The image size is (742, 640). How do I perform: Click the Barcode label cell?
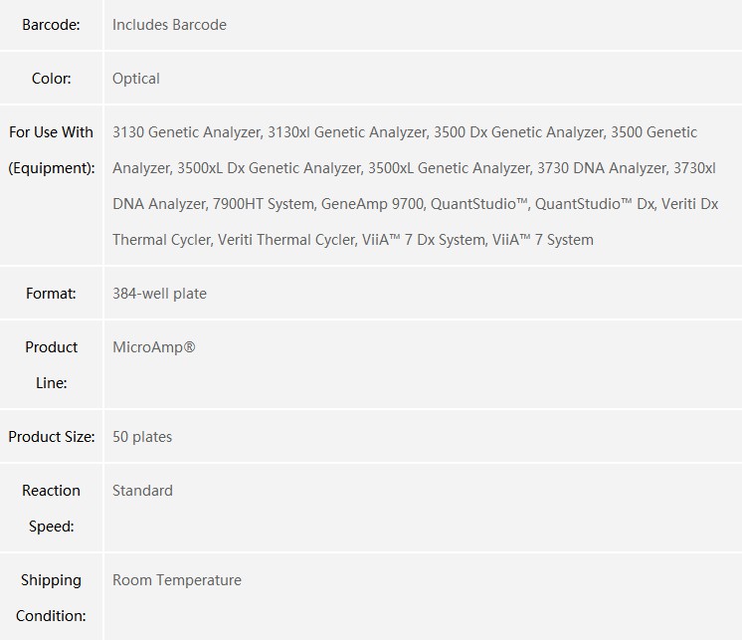pyautogui.click(x=51, y=25)
